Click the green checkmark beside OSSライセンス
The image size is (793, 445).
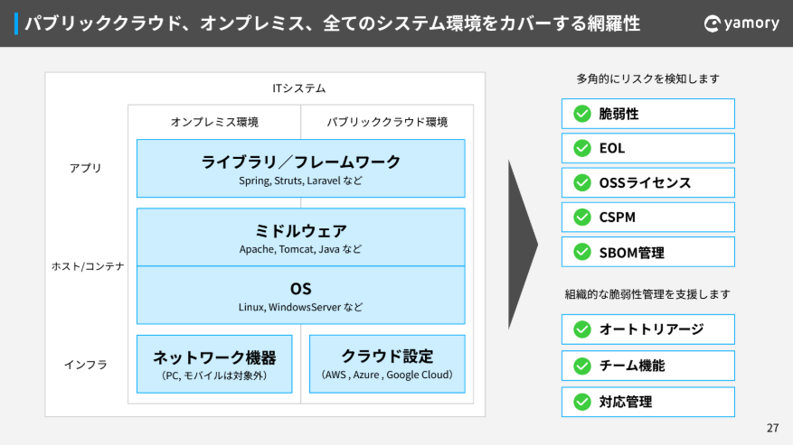point(581,182)
